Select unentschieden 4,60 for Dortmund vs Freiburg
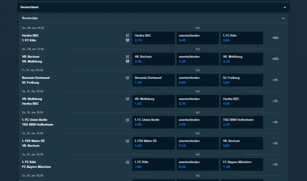The image size is (307, 181). (198, 80)
